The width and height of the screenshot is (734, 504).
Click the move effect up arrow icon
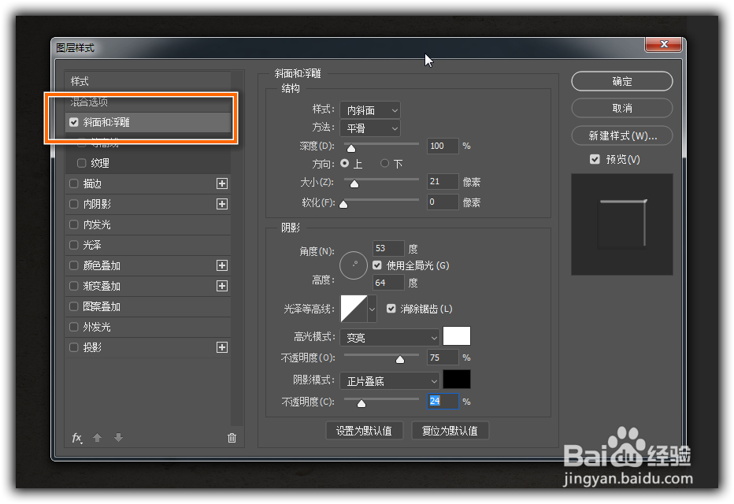tap(98, 437)
